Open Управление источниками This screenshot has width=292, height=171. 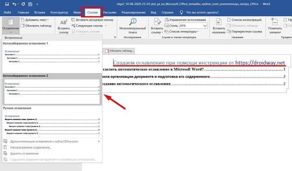(185, 20)
